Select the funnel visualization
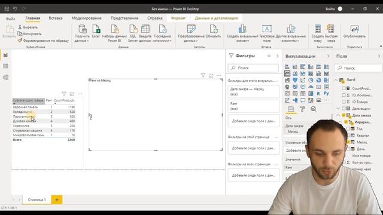 tap(295, 80)
